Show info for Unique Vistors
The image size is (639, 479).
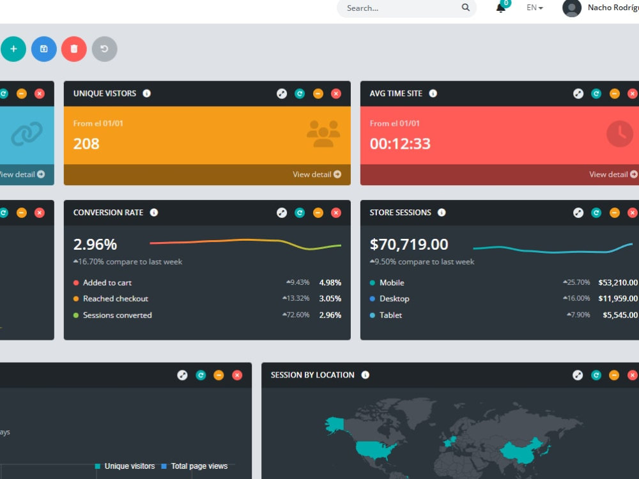coord(147,93)
